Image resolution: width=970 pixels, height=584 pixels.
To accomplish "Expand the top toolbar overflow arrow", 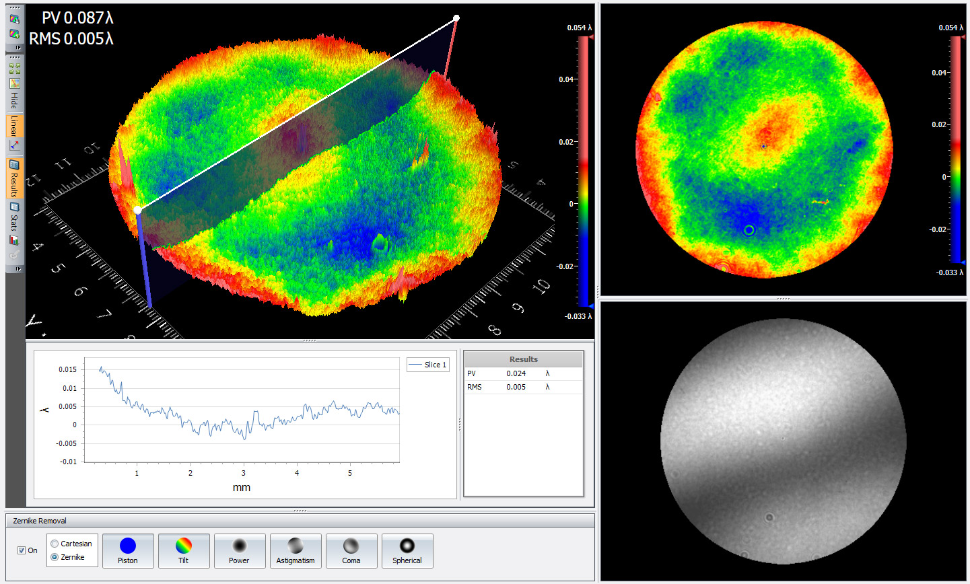I will coord(18,47).
